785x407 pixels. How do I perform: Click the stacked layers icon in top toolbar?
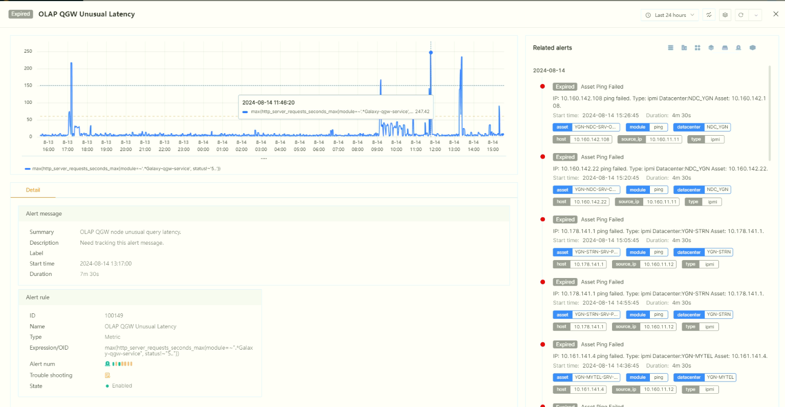click(725, 15)
